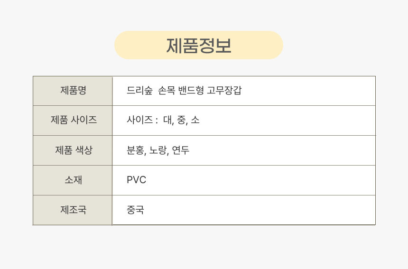408x269 pixels.
Task: Click the word 드리숲 in product name
Action: (139, 91)
